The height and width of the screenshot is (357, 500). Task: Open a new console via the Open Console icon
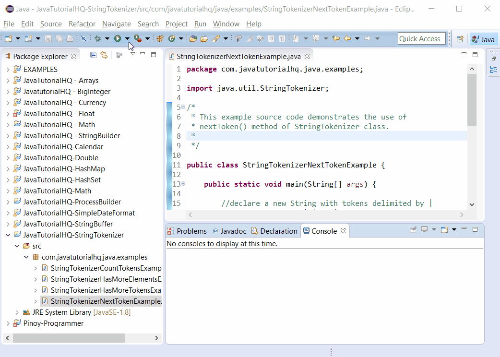(444, 229)
